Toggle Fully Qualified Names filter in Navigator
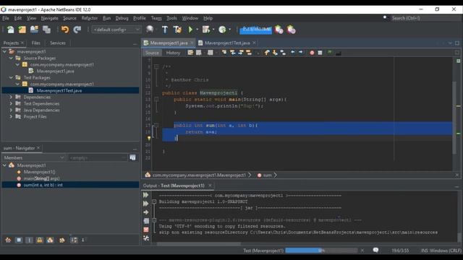 coord(61,240)
